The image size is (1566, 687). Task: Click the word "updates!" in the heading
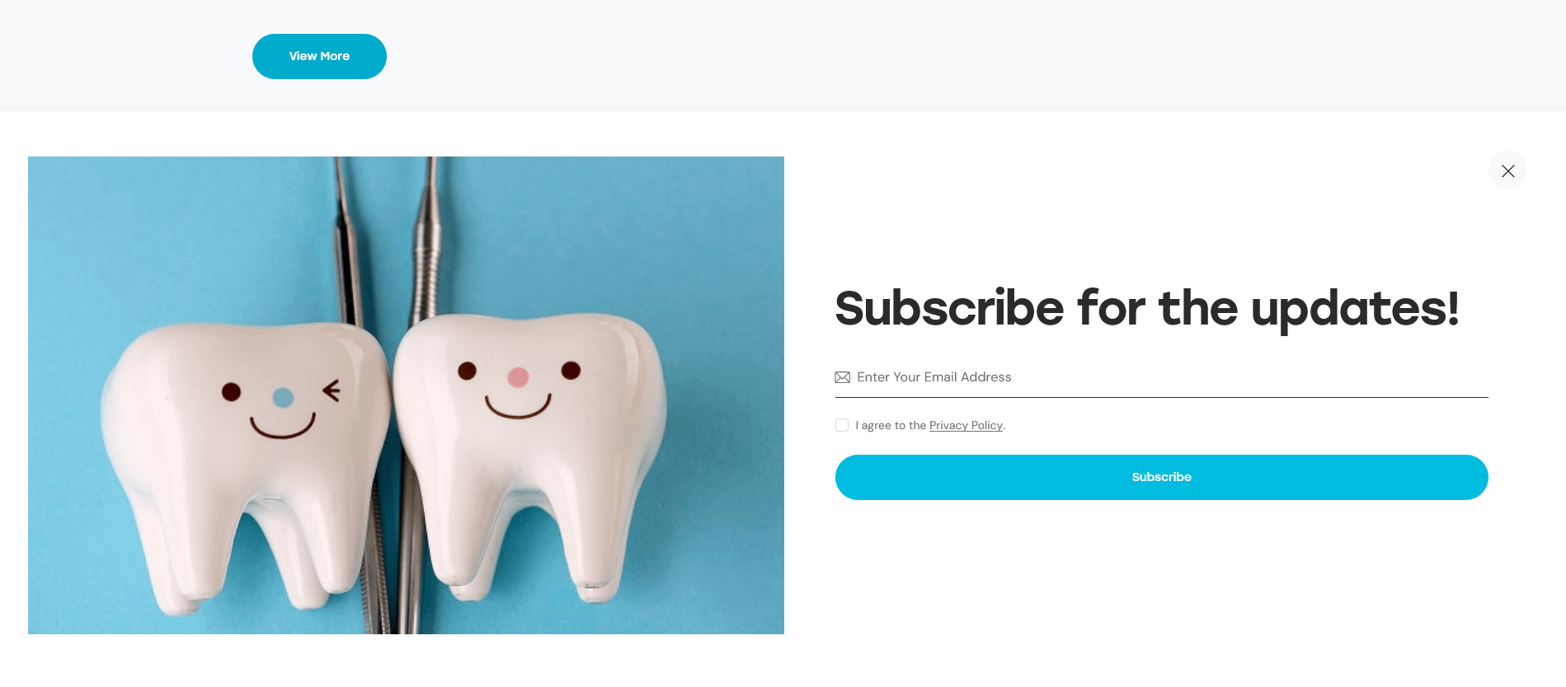[1355, 311]
